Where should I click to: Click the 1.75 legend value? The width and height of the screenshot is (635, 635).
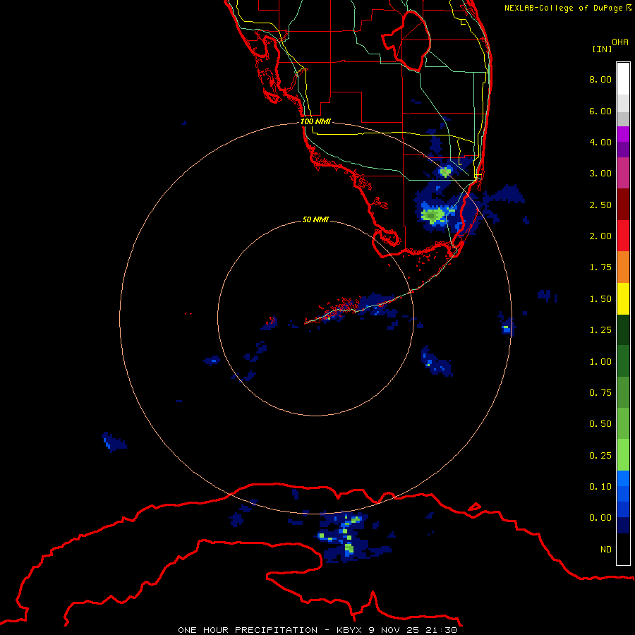[600, 267]
